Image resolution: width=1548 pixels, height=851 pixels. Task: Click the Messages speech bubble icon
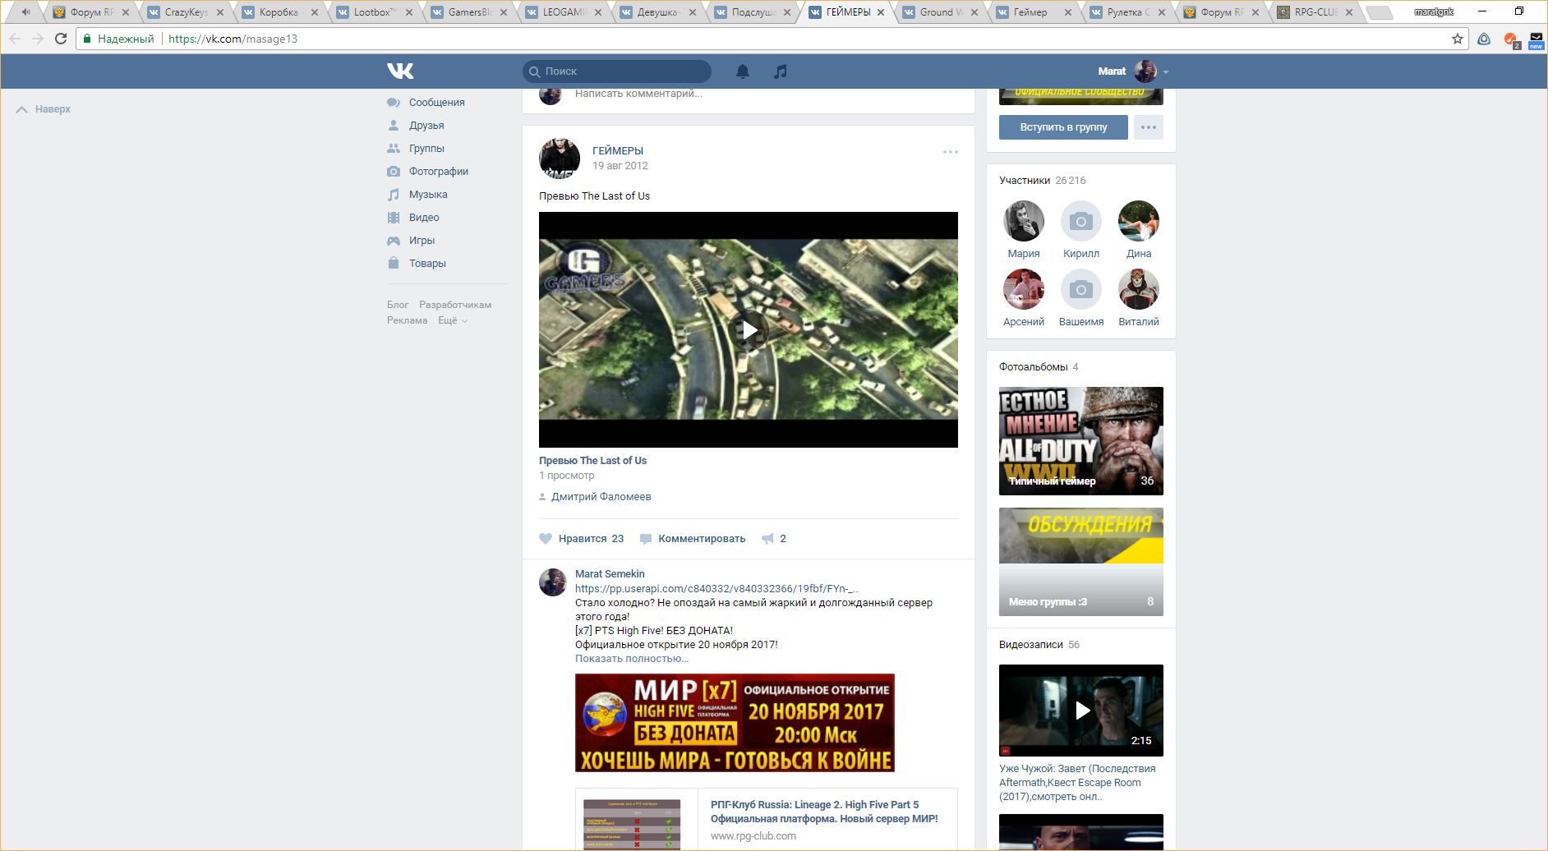click(x=394, y=103)
